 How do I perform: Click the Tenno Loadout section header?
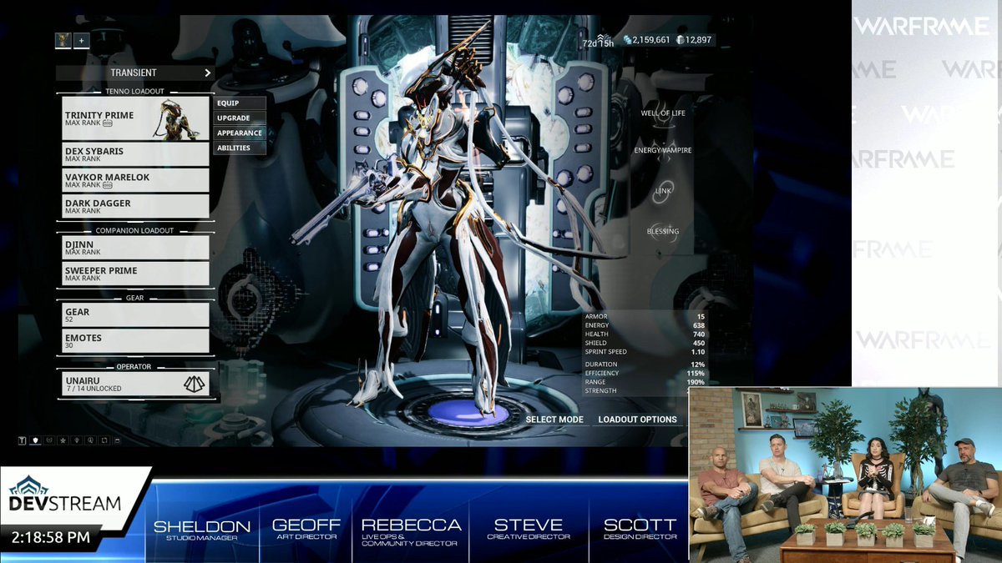pos(135,91)
